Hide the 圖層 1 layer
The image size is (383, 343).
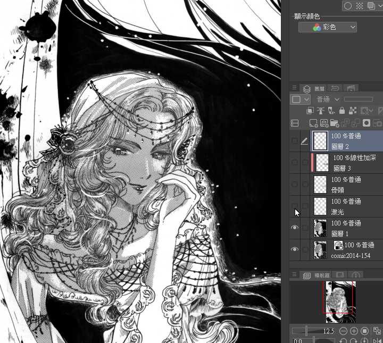click(295, 228)
